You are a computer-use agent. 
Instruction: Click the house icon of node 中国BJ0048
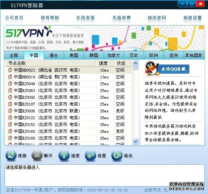click(x=10, y=83)
